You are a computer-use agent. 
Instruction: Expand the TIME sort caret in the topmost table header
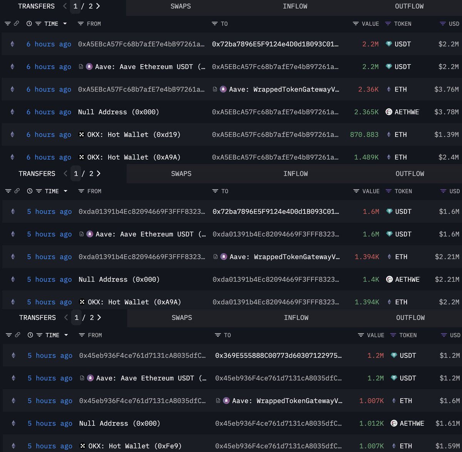(65, 24)
